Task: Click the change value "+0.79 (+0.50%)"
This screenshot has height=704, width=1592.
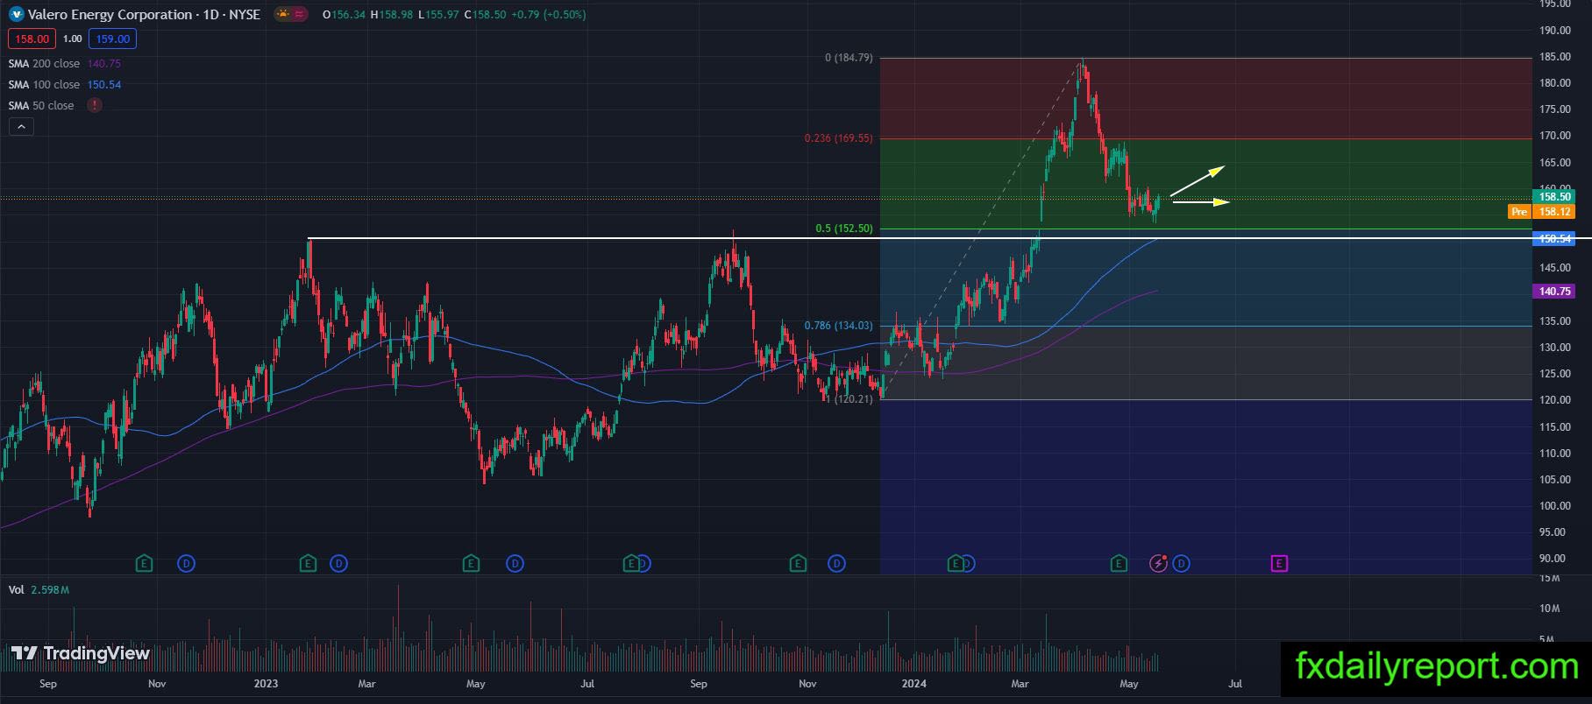Action: coord(548,15)
